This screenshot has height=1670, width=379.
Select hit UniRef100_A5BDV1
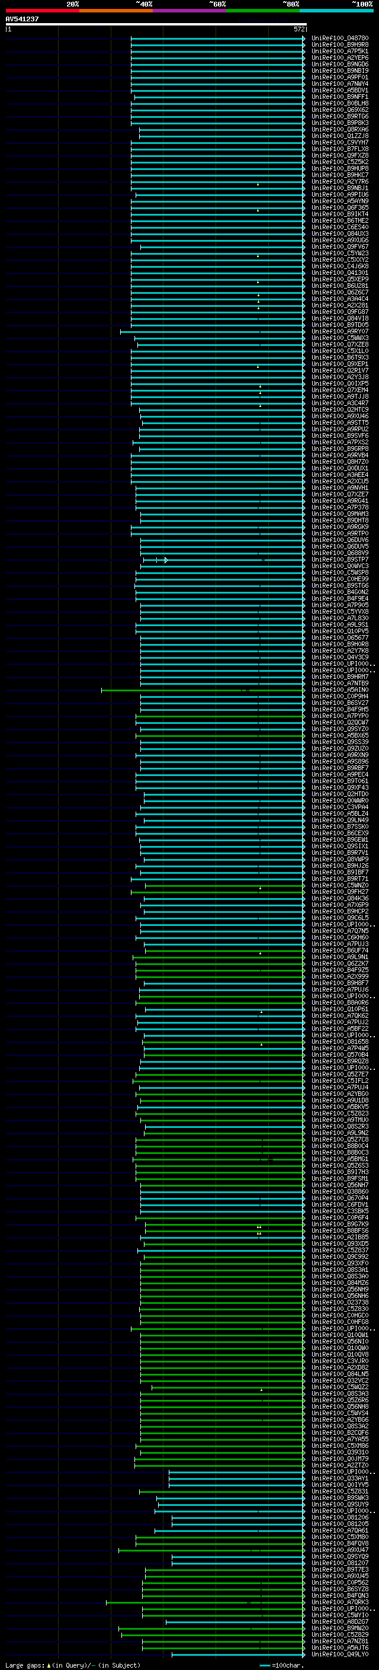click(340, 90)
